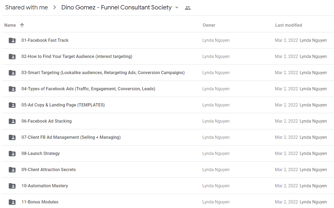334x208 pixels.
Task: Select 09-Client Attraction Secrets folder name
Action: [49, 169]
